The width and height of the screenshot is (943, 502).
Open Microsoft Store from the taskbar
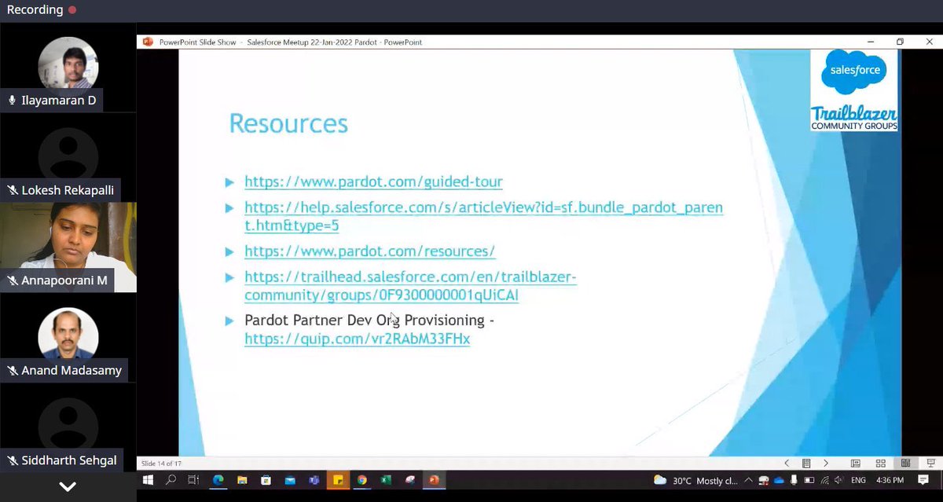(x=266, y=480)
